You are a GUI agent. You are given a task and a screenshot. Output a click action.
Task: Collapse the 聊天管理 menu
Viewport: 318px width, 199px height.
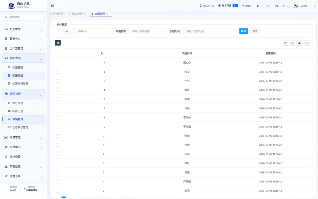point(24,94)
